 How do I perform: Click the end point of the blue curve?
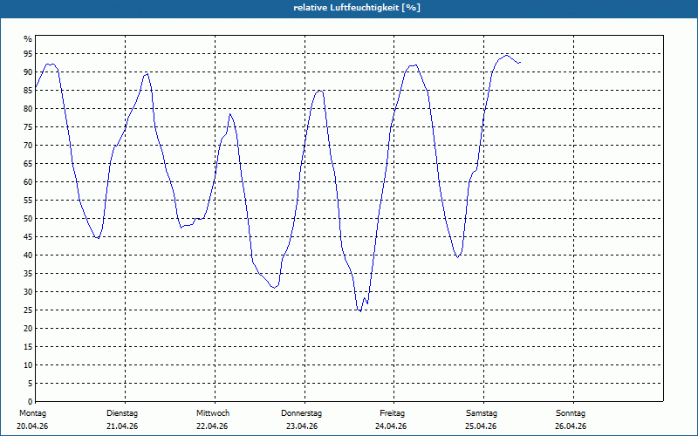(519, 63)
